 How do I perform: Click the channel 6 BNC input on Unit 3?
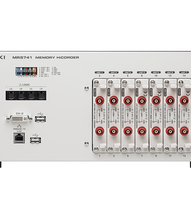pyautogui.click(x=128, y=101)
